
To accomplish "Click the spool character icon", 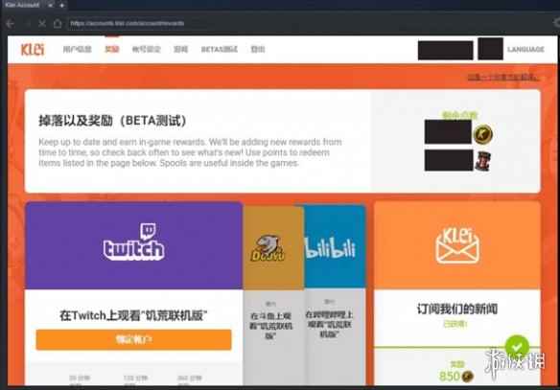I will click(483, 161).
